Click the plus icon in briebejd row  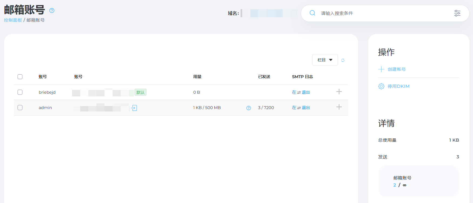pyautogui.click(x=339, y=92)
